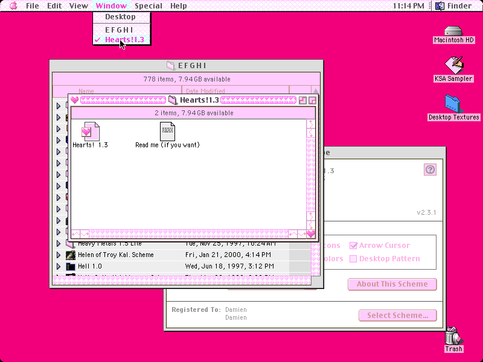Viewport: 483px width, 362px height.
Task: Toggle the Desktop Pattern checkbox
Action: click(353, 259)
